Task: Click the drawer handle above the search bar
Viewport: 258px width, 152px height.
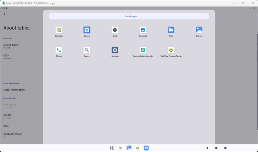Action: tap(129, 12)
